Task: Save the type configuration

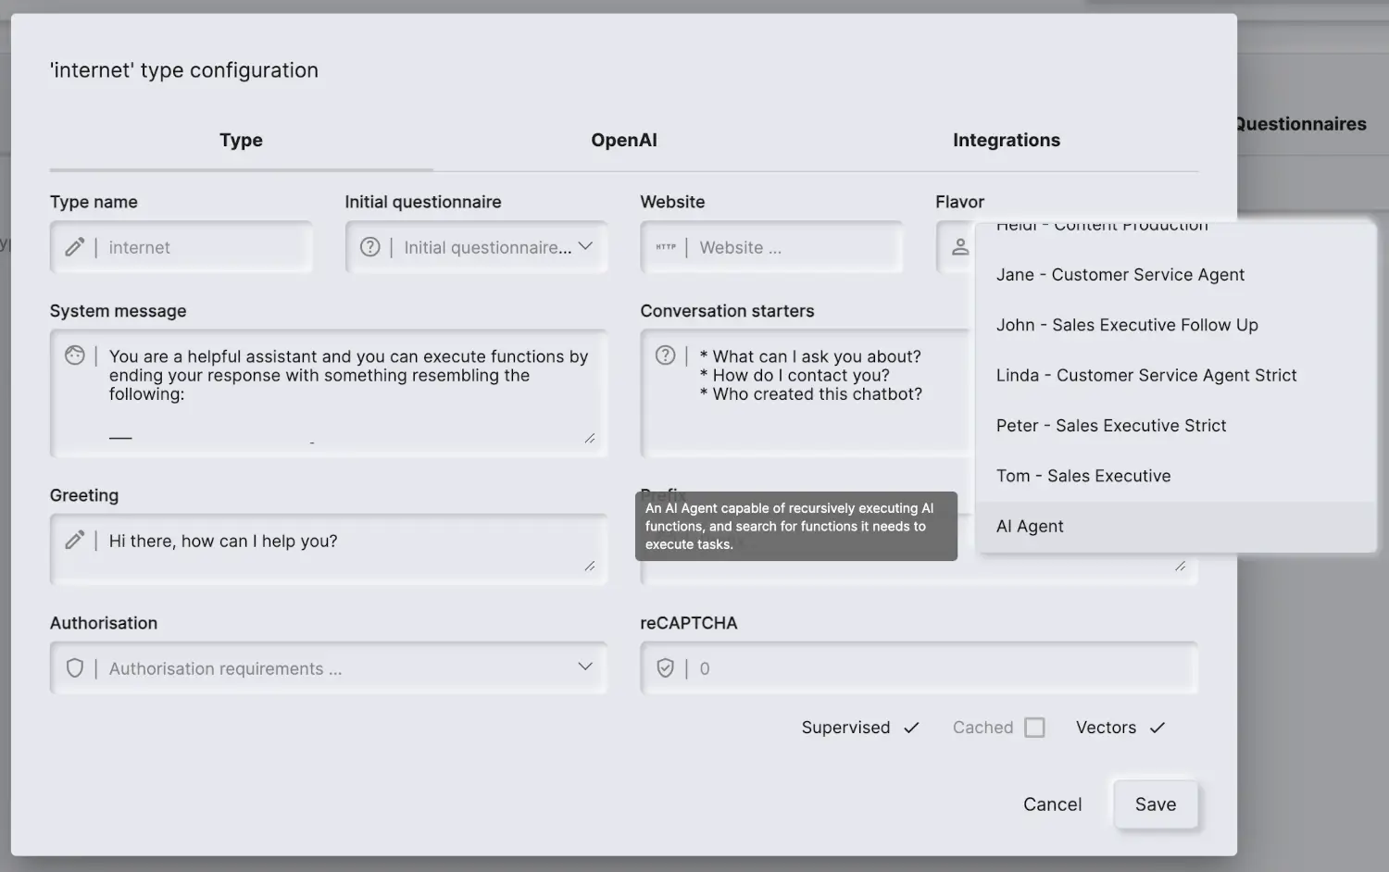Action: point(1155,803)
